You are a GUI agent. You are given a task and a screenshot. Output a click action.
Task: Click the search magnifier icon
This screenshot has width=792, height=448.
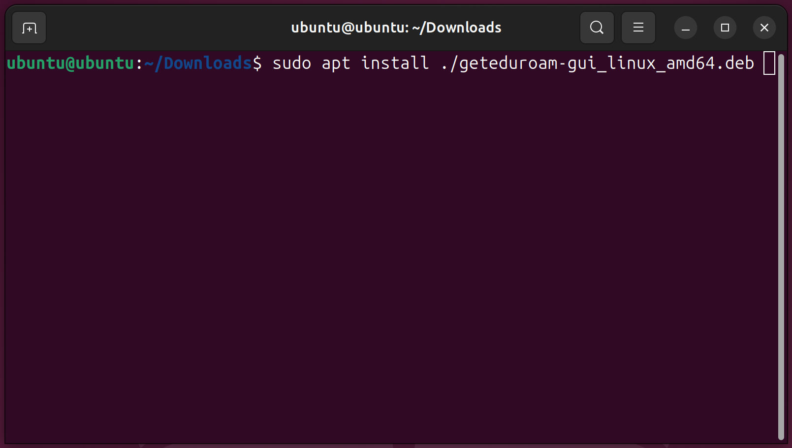coord(597,28)
